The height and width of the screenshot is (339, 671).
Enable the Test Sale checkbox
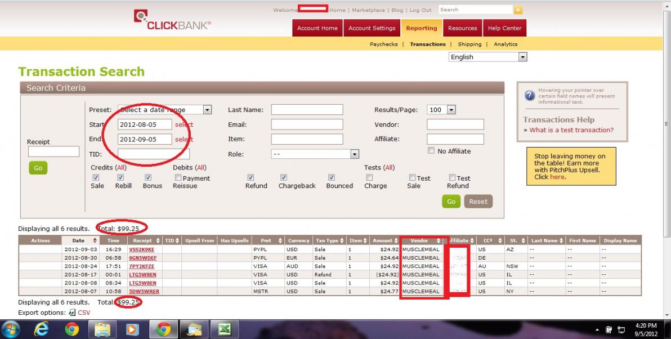point(412,177)
